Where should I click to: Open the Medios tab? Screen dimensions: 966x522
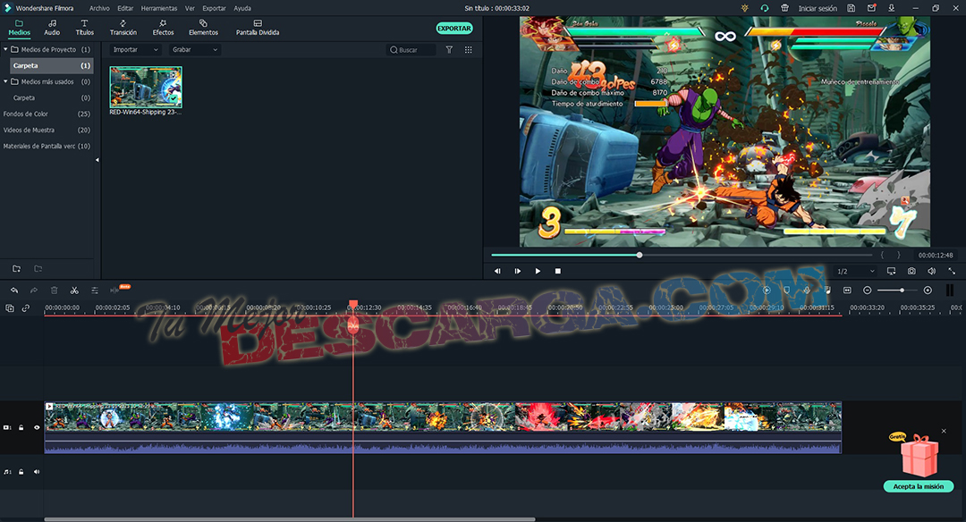[19, 28]
